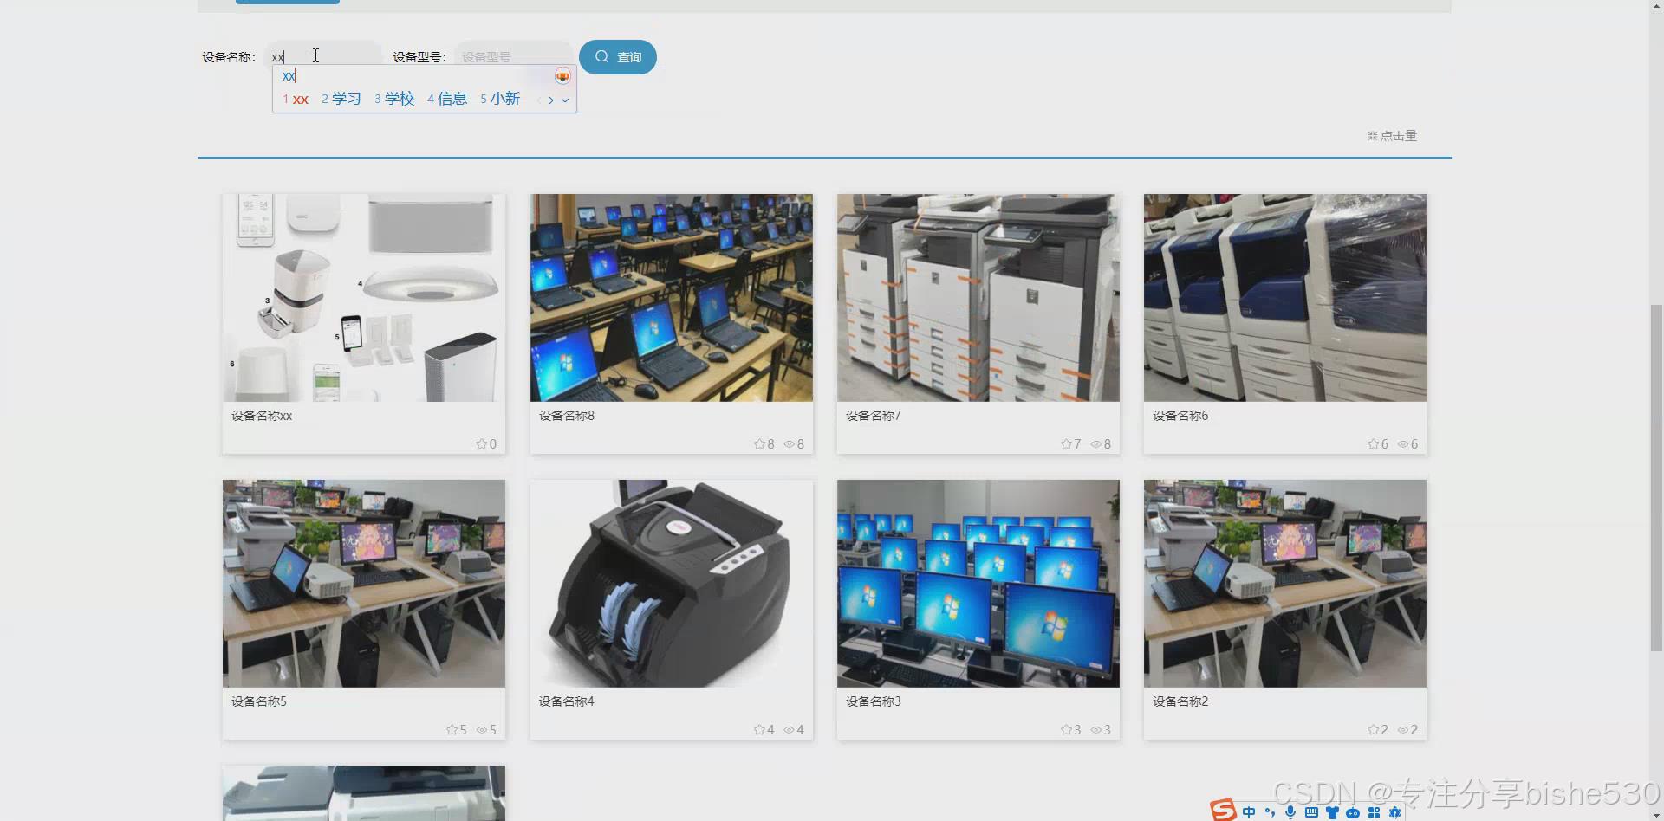Open the 设备名称7 copier image

pos(978,298)
